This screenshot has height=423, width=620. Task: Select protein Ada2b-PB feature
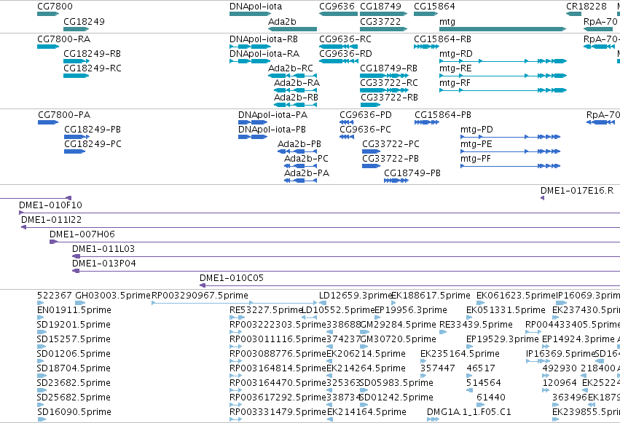point(297,151)
